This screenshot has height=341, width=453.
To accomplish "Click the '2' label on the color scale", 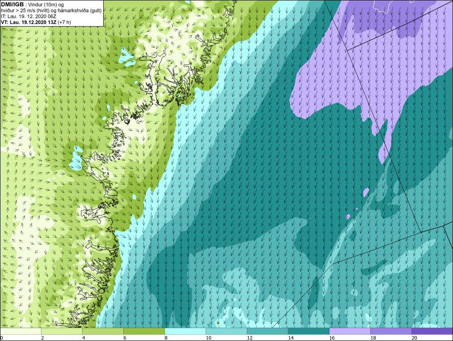I will pos(43,338).
